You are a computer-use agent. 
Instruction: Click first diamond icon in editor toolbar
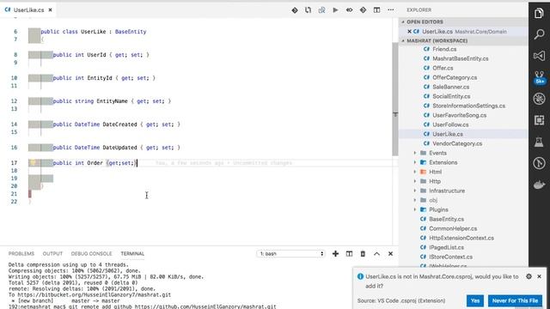click(x=295, y=10)
